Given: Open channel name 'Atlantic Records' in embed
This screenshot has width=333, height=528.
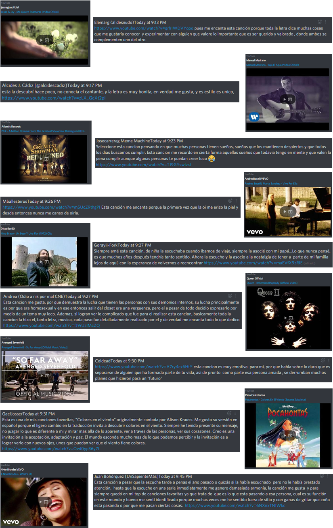Looking at the screenshot, I should point(11,127).
